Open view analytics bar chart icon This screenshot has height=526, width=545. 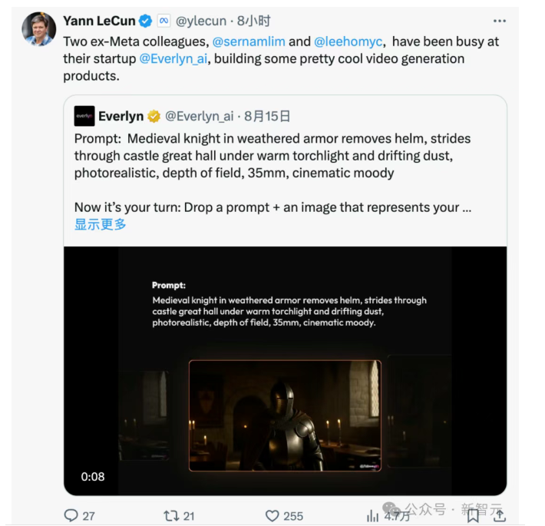(x=372, y=516)
